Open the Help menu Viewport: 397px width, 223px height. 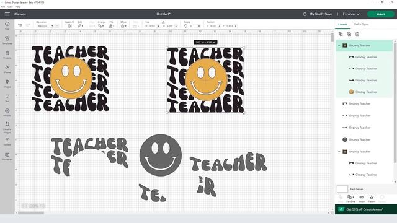[18, 7]
